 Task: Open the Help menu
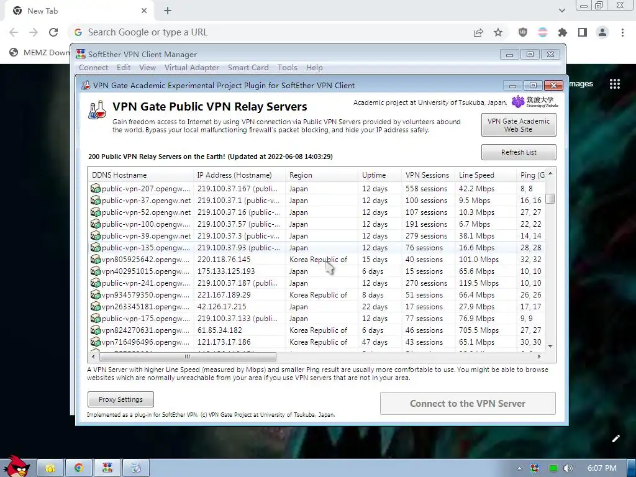point(314,68)
